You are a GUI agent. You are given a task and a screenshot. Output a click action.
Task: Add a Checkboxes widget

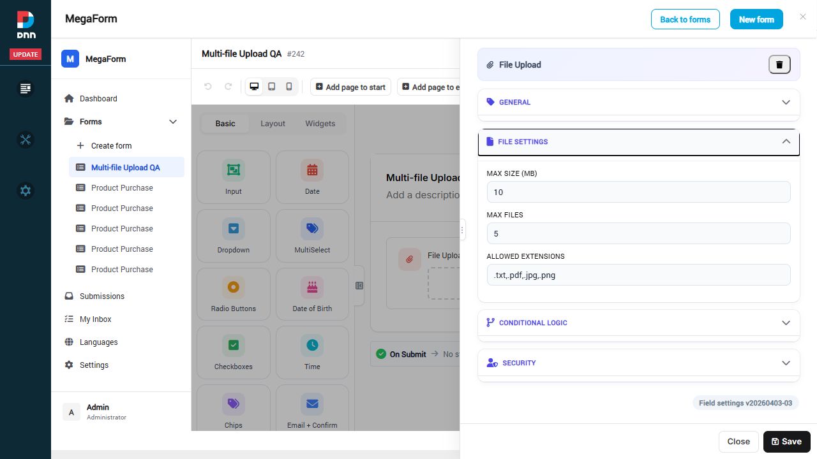click(234, 353)
